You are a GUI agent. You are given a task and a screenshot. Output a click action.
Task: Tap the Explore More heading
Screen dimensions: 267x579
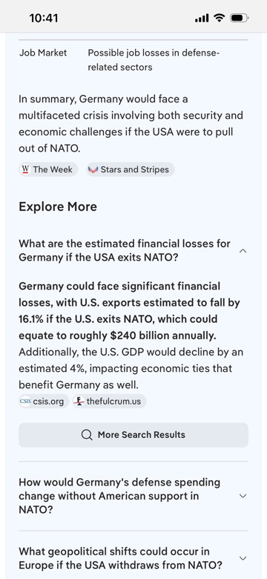58,206
